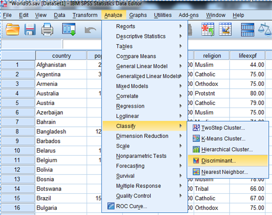Expand the General Linear Model submenu
The width and height of the screenshot is (272, 215).
pyautogui.click(x=145, y=66)
